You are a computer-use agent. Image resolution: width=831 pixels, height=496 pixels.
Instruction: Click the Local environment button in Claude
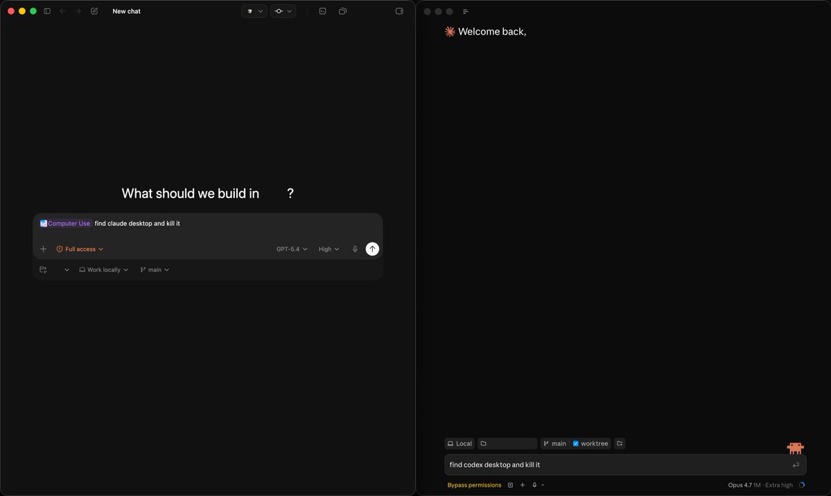coord(460,443)
